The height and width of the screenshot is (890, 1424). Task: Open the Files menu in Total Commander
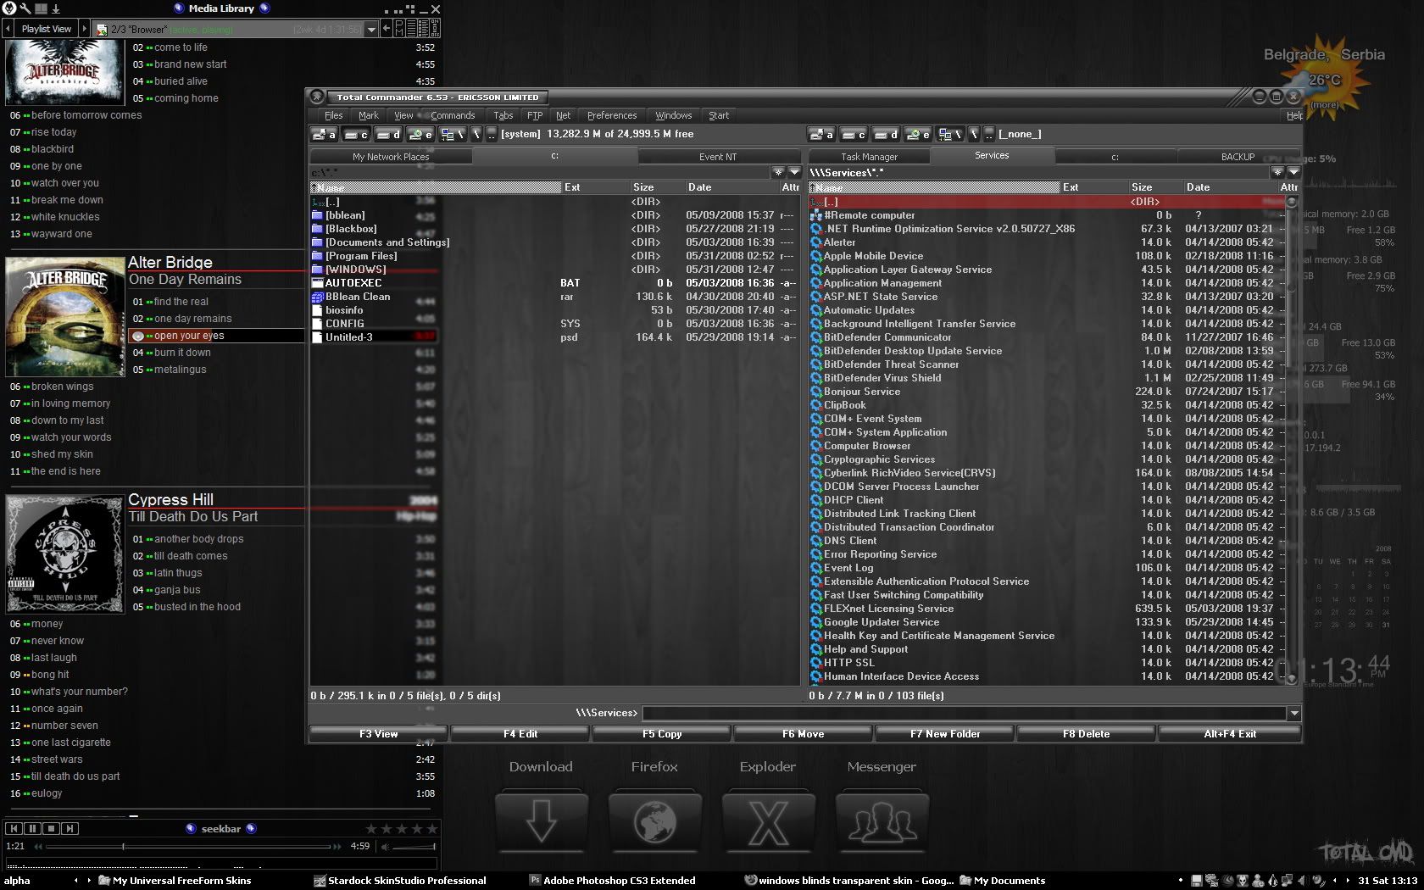[334, 115]
